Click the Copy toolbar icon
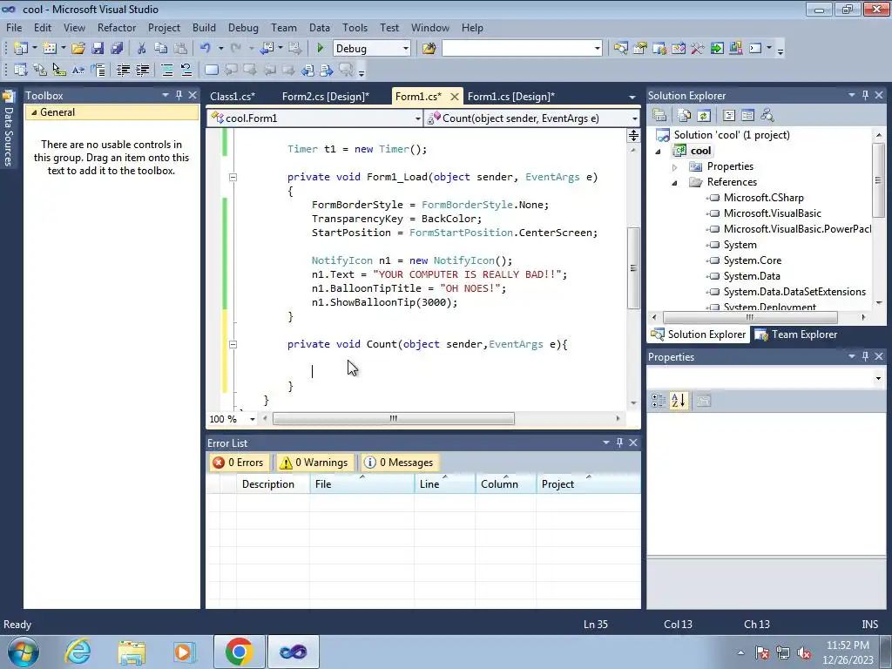Screen dimensions: 892x669 coord(161,49)
